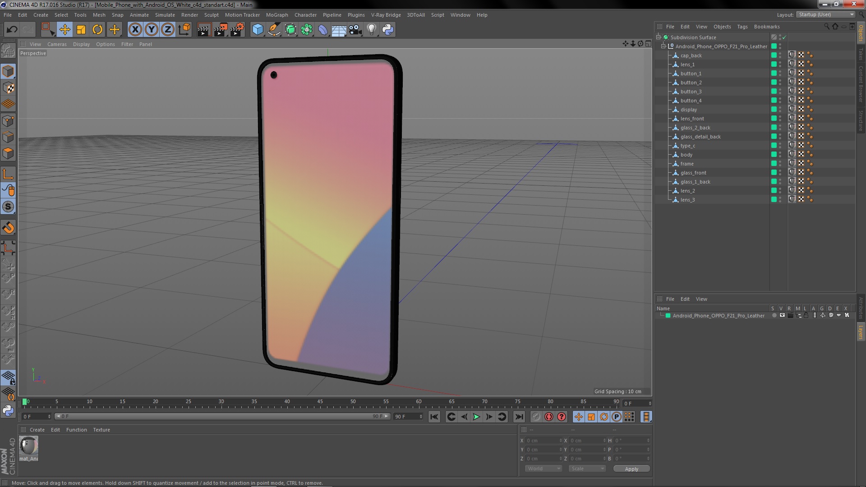Select the lens_front object
This screenshot has height=487, width=866.
coord(692,119)
